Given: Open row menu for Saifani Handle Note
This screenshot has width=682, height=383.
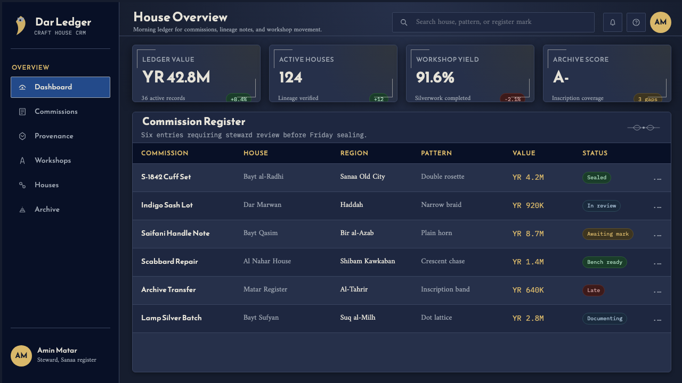Looking at the screenshot, I should tap(657, 234).
